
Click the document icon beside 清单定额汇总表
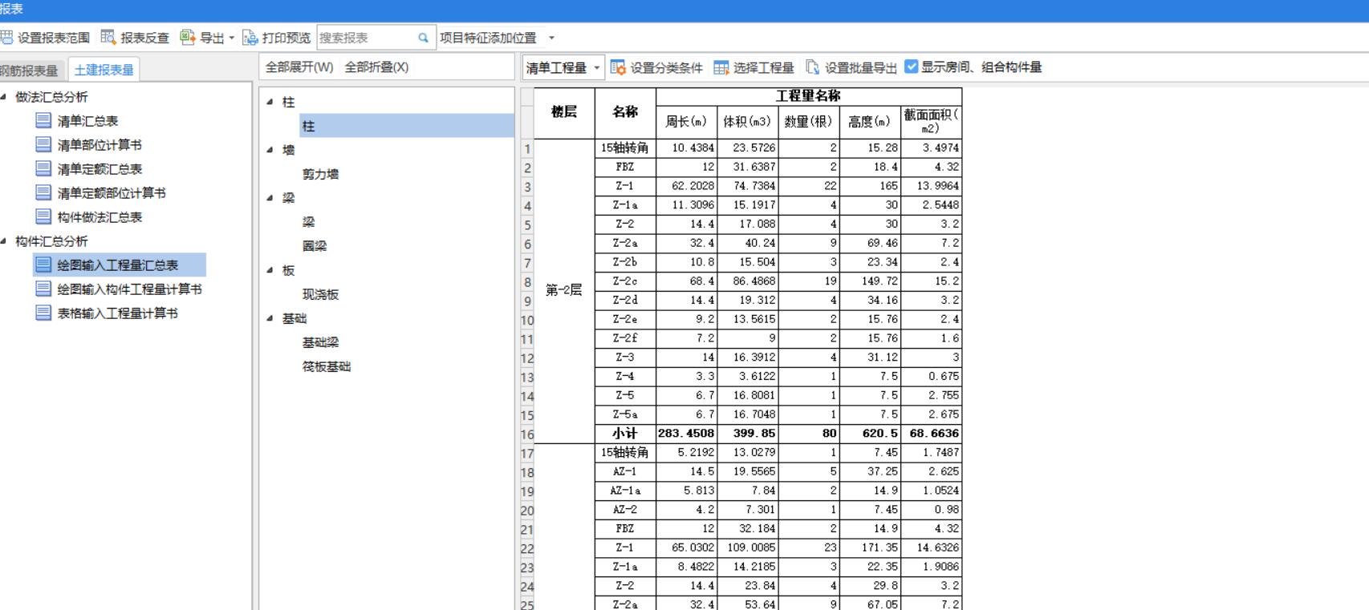coord(43,168)
